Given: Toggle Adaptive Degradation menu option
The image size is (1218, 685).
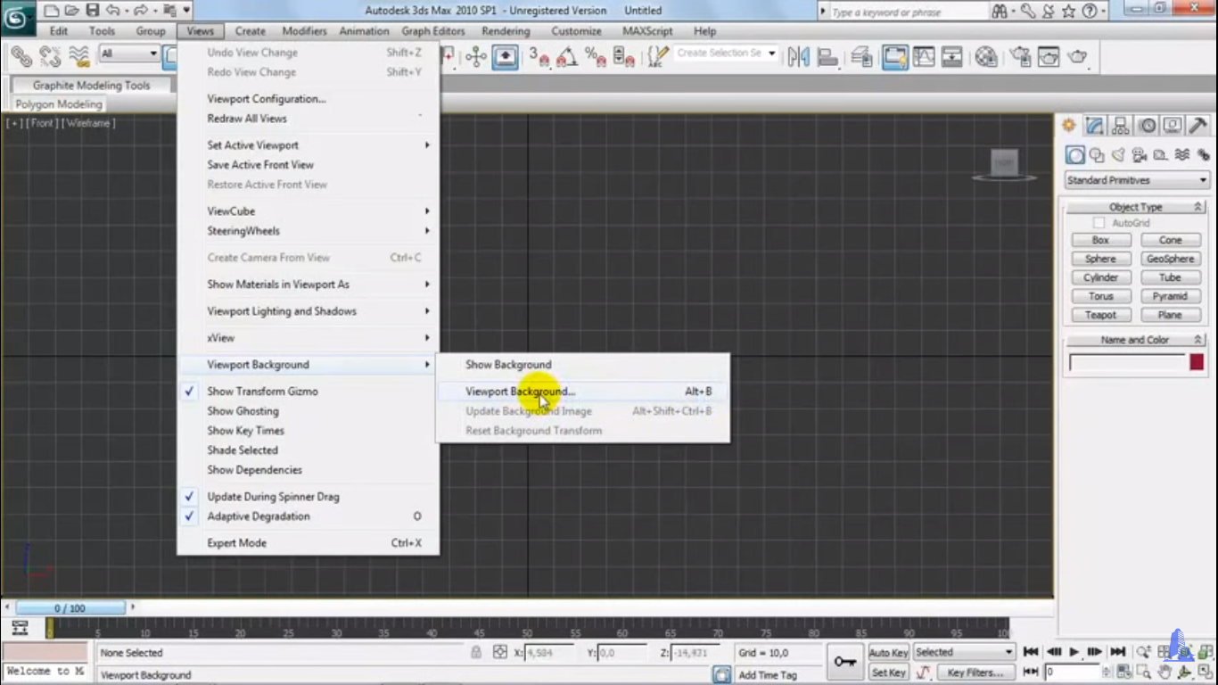Looking at the screenshot, I should [x=259, y=516].
